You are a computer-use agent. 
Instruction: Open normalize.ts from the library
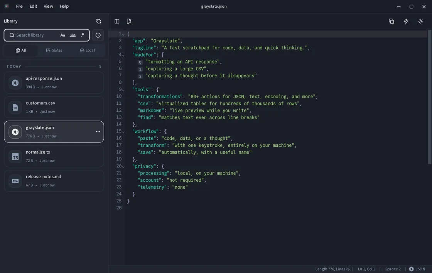[x=54, y=156]
